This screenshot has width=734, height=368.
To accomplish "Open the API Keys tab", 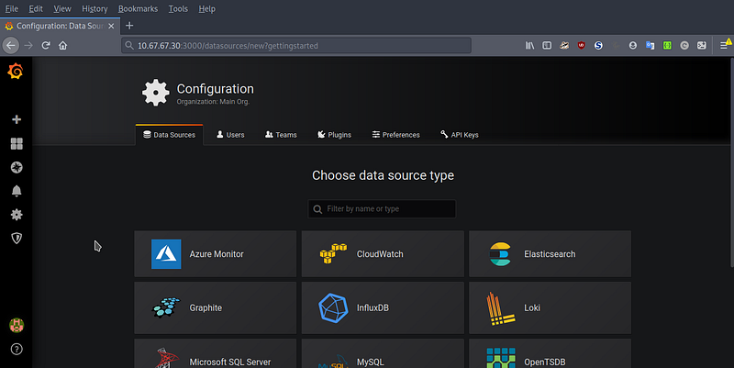I will [460, 135].
